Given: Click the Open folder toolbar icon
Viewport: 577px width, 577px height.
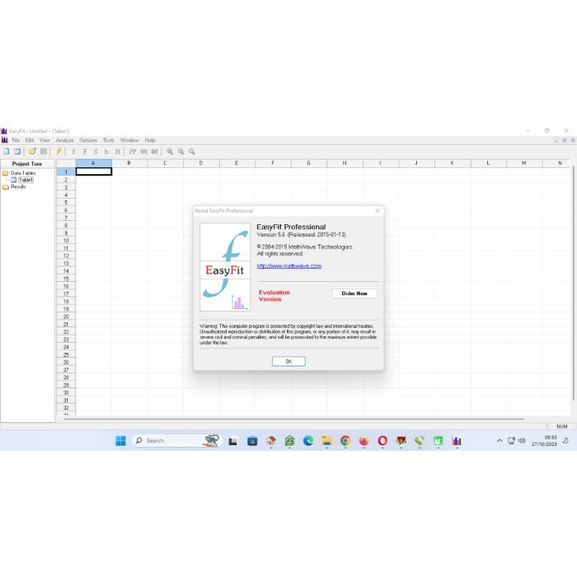Looking at the screenshot, I should tap(32, 151).
